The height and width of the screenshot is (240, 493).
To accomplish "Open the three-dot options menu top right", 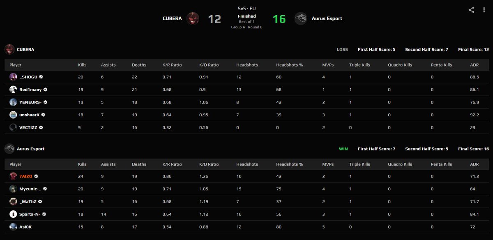I will 484,9.
